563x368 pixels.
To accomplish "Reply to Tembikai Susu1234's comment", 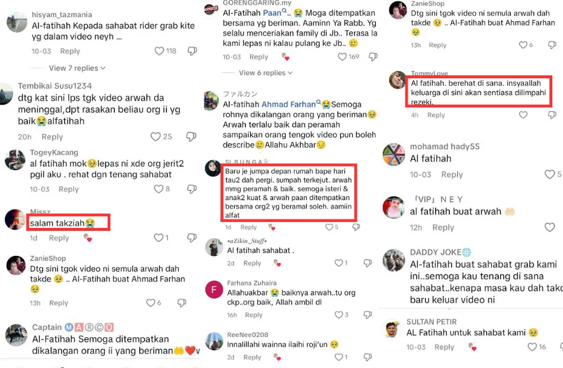I will pyautogui.click(x=52, y=137).
